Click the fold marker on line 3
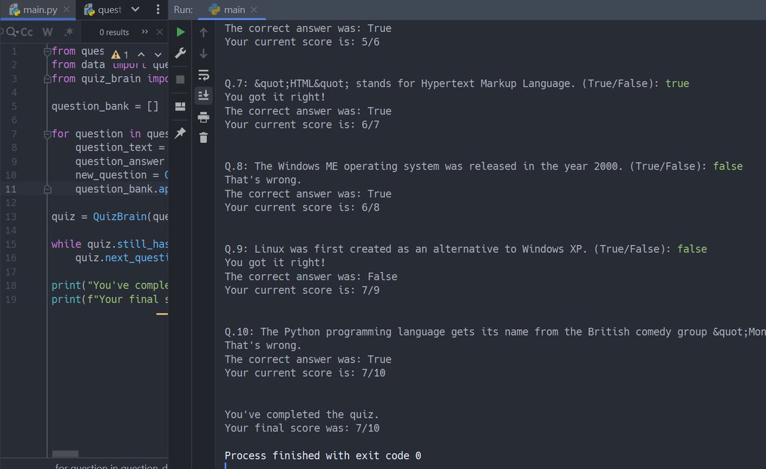The height and width of the screenshot is (469, 766). (47, 78)
